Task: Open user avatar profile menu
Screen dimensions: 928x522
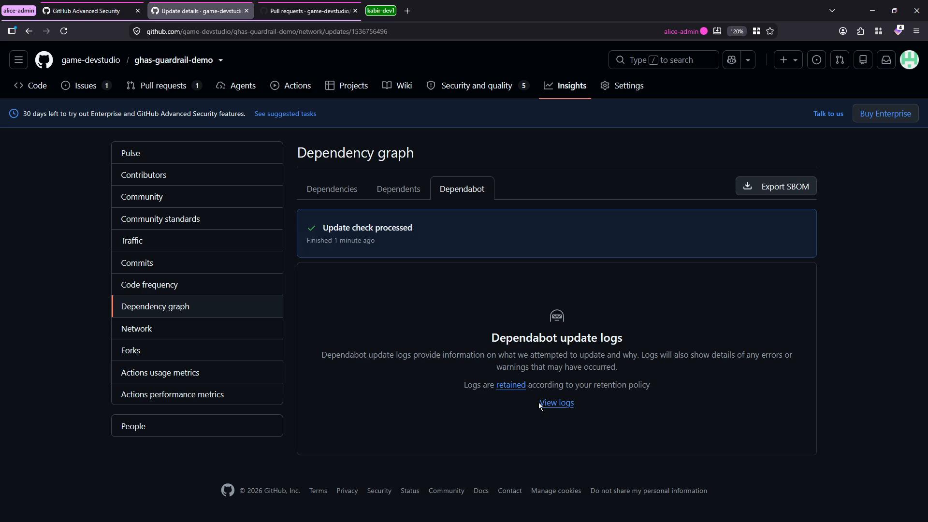Action: (x=909, y=60)
